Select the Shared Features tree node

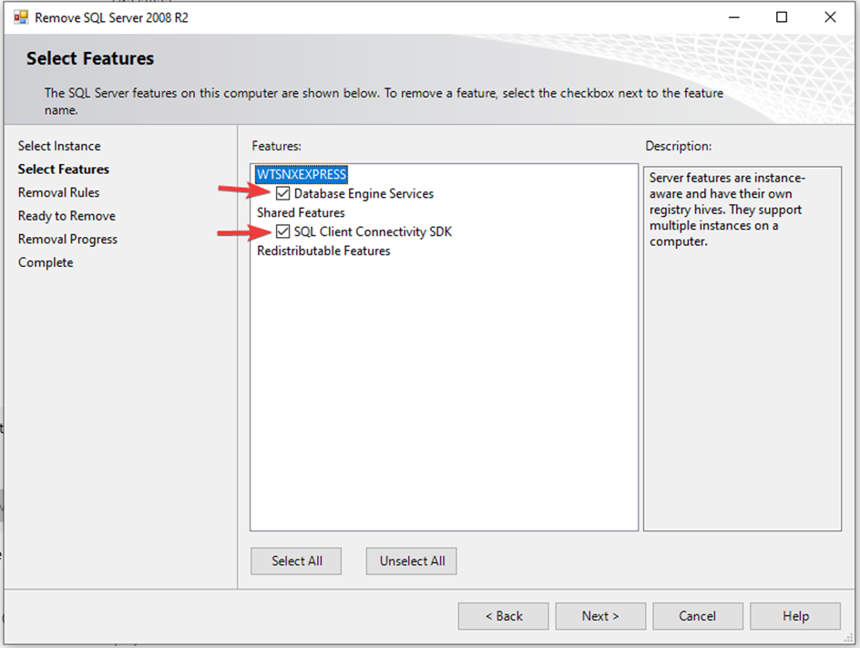click(301, 212)
